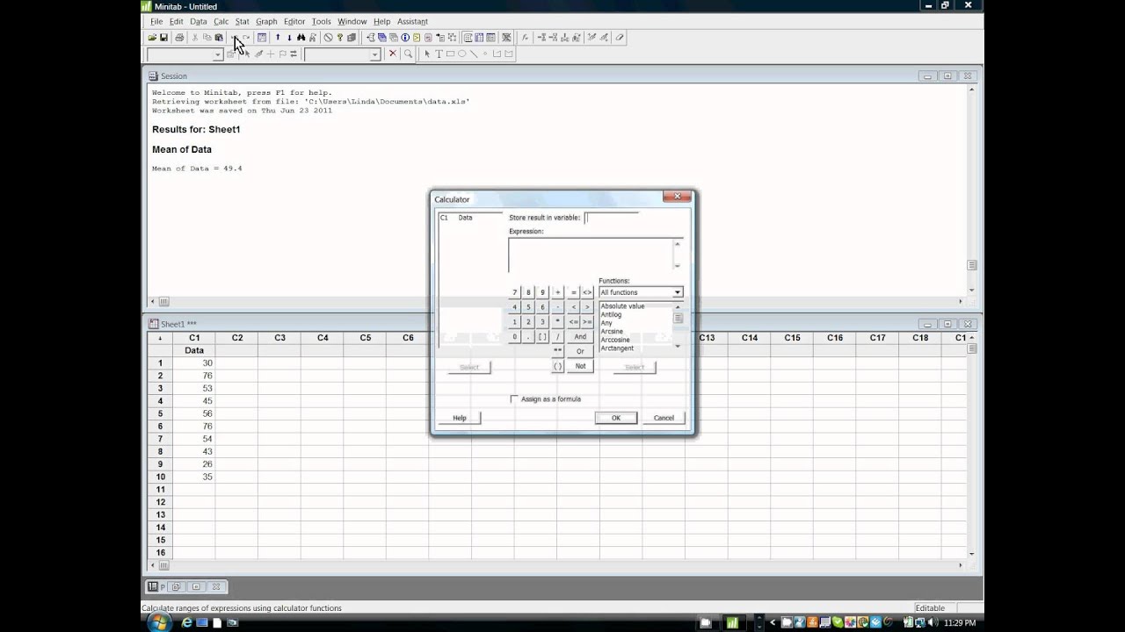Open the second toolbar combo box dropdown
The width and height of the screenshot is (1125, 632).
(x=374, y=54)
